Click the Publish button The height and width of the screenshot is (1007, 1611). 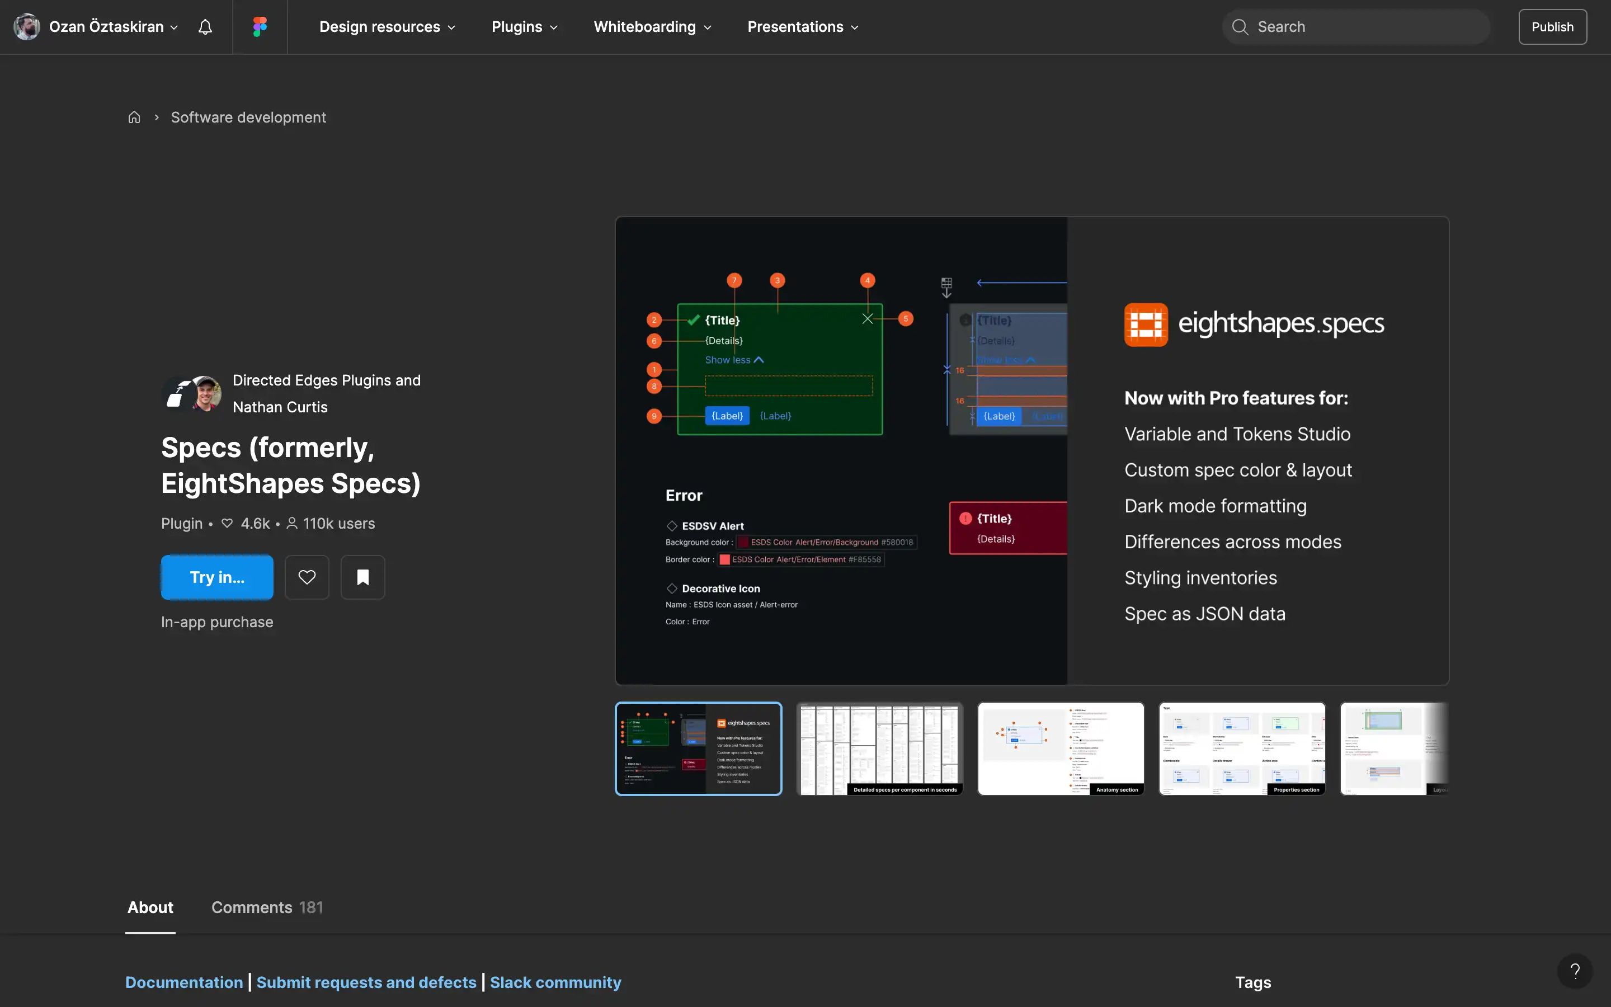pos(1552,27)
